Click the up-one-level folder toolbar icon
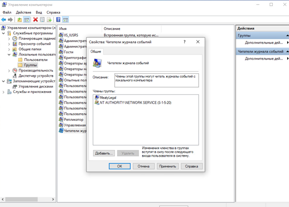This screenshot has width=289, height=207. [x=19, y=20]
